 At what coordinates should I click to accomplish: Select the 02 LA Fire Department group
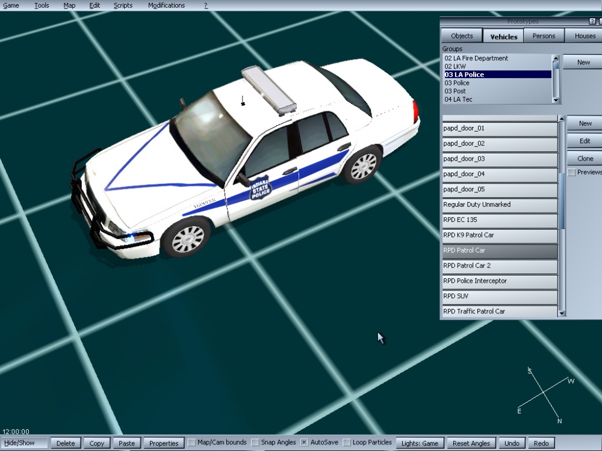[x=498, y=58]
